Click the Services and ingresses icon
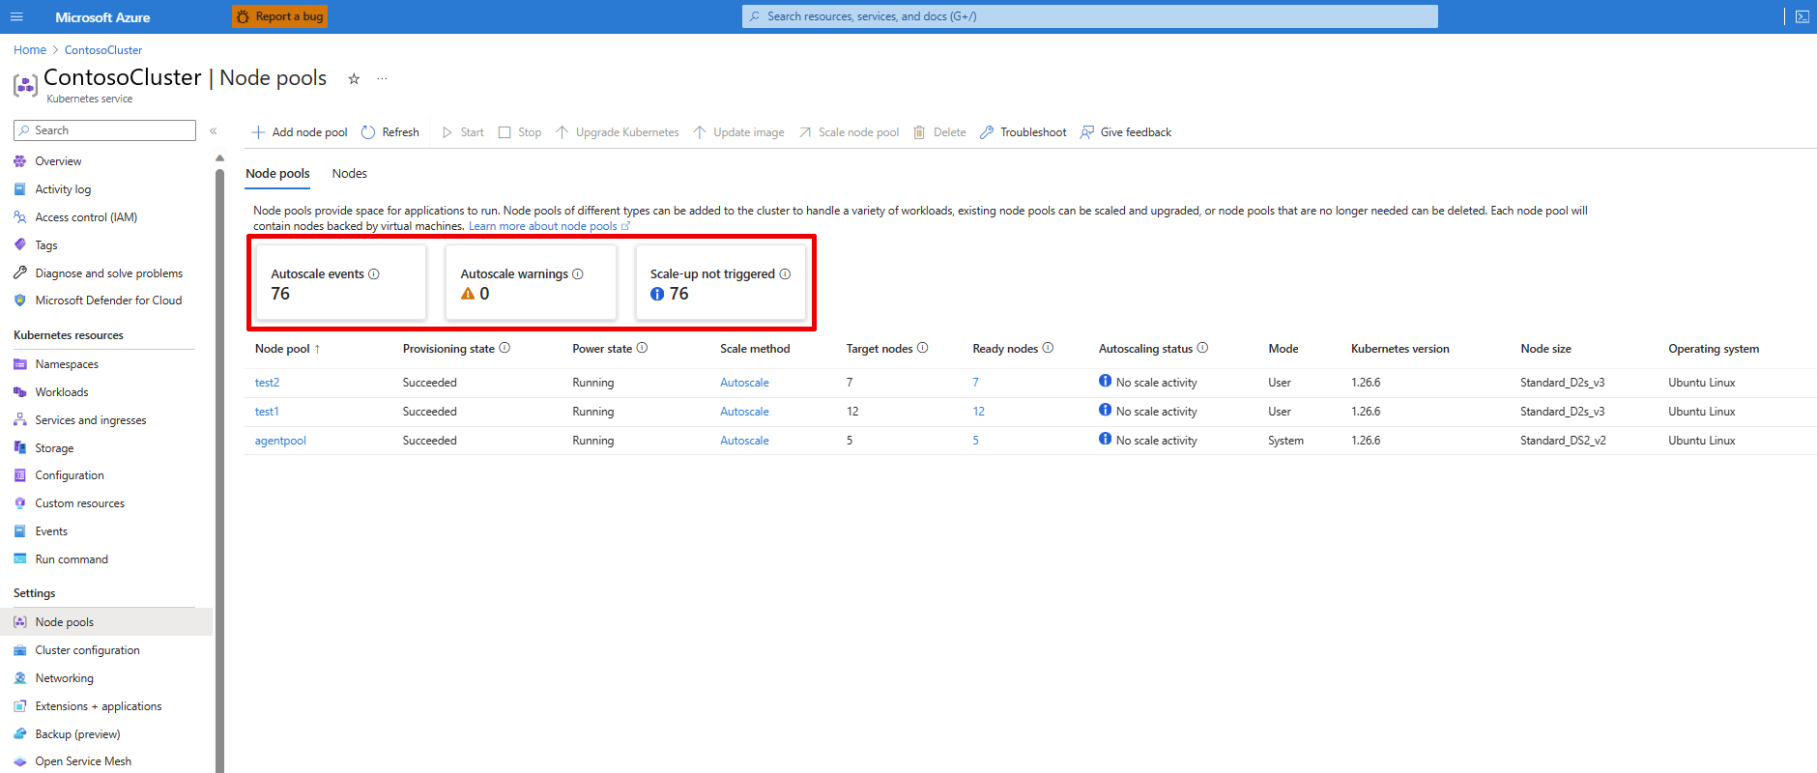This screenshot has height=773, width=1817. pyautogui.click(x=20, y=420)
